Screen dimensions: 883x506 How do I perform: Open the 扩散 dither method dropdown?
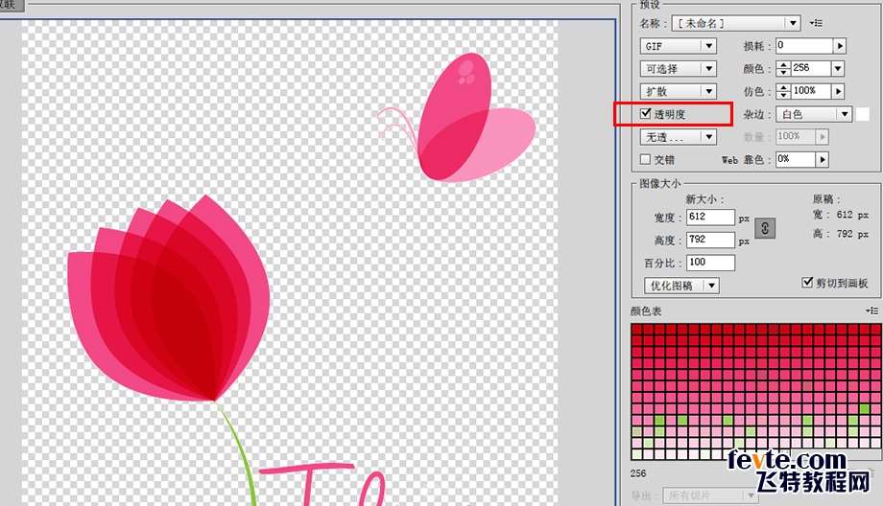678,91
